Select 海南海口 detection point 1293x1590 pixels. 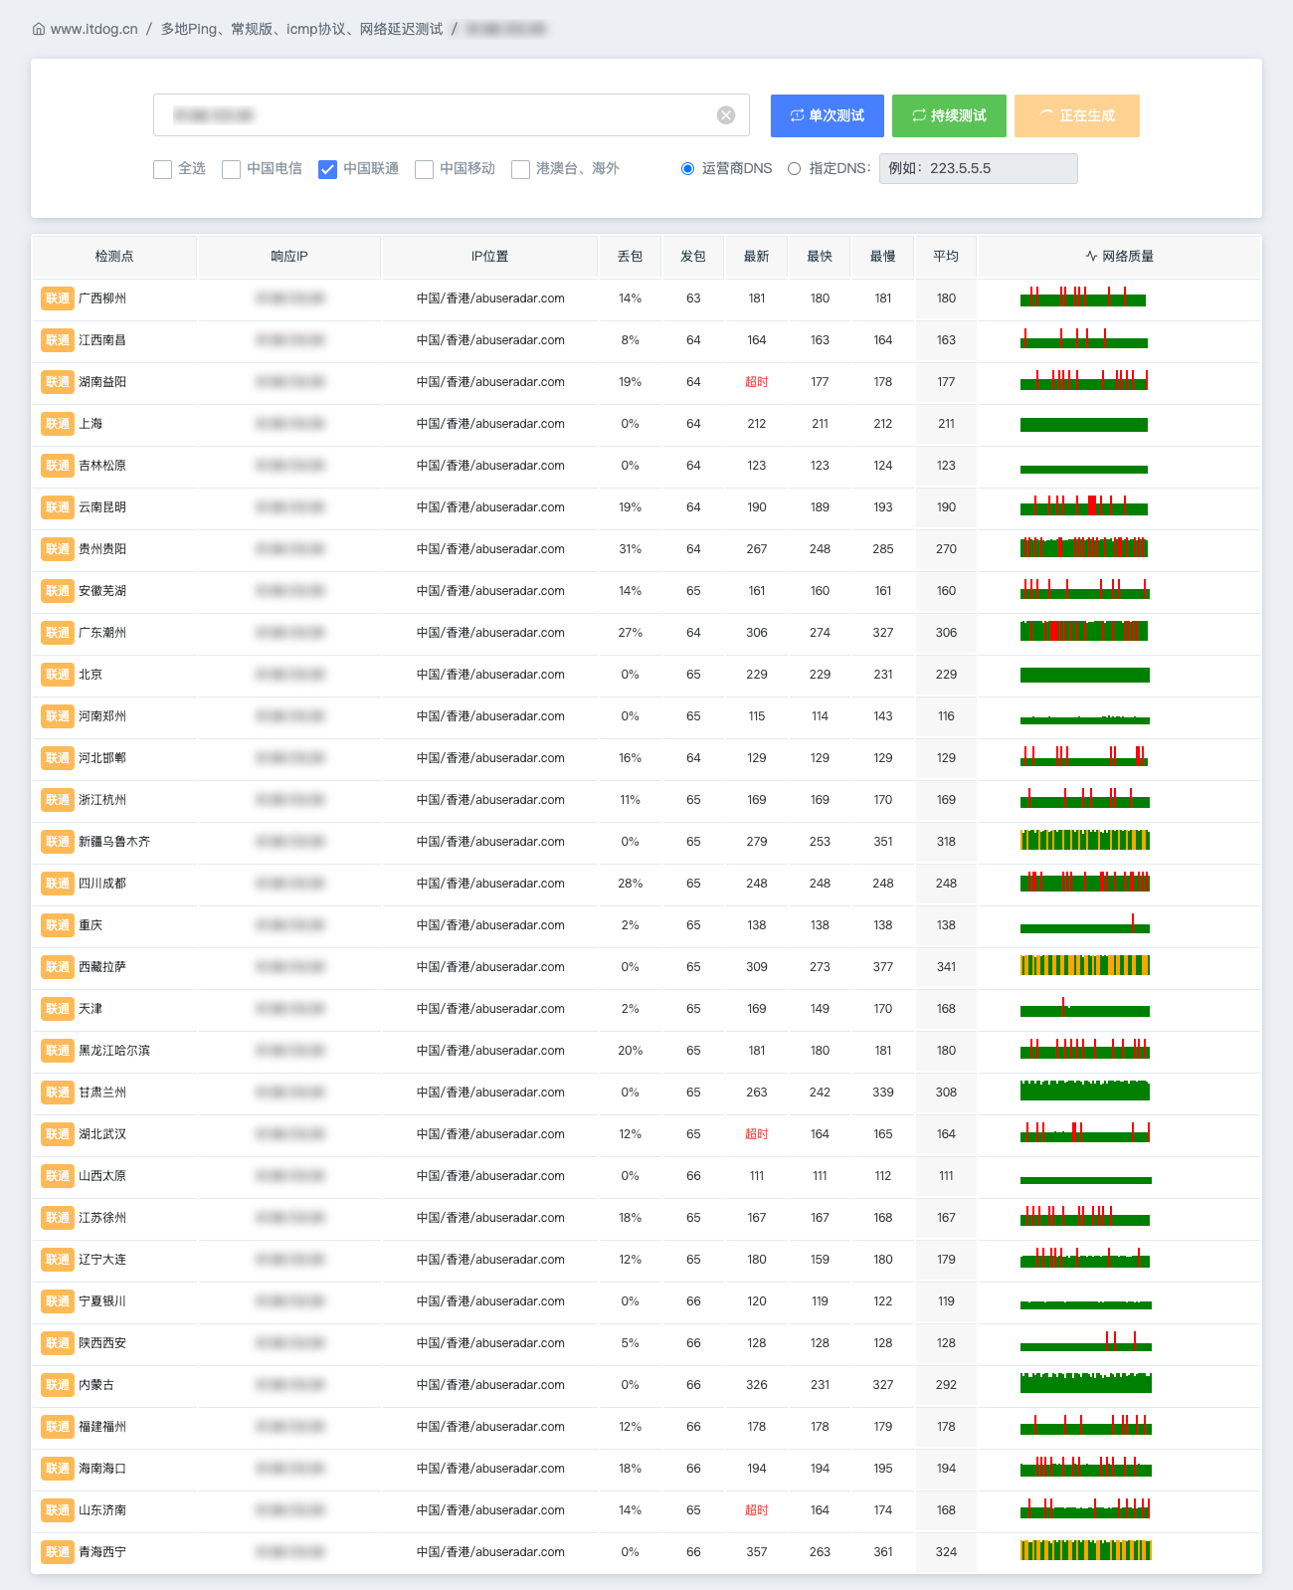coord(102,1469)
